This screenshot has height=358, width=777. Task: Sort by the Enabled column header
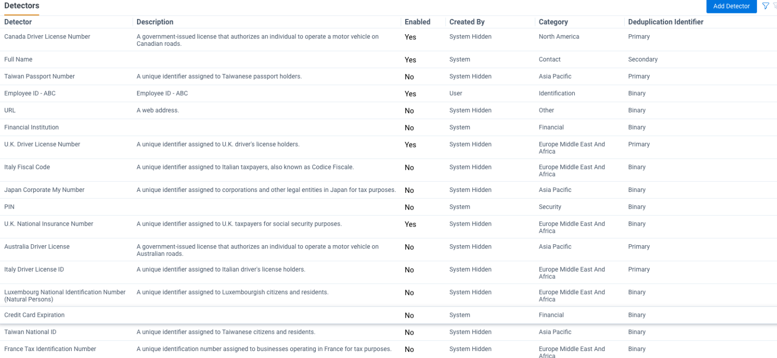(417, 22)
